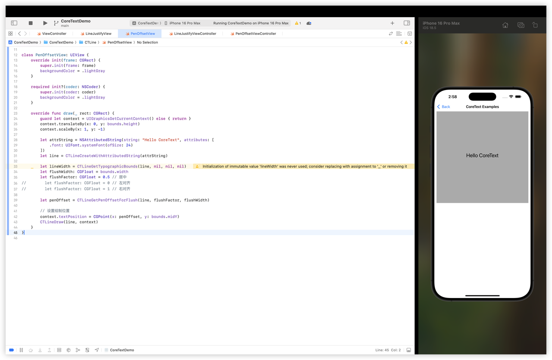Open the Xcode Cloud status icon
This screenshot has width=552, height=360.
point(309,23)
